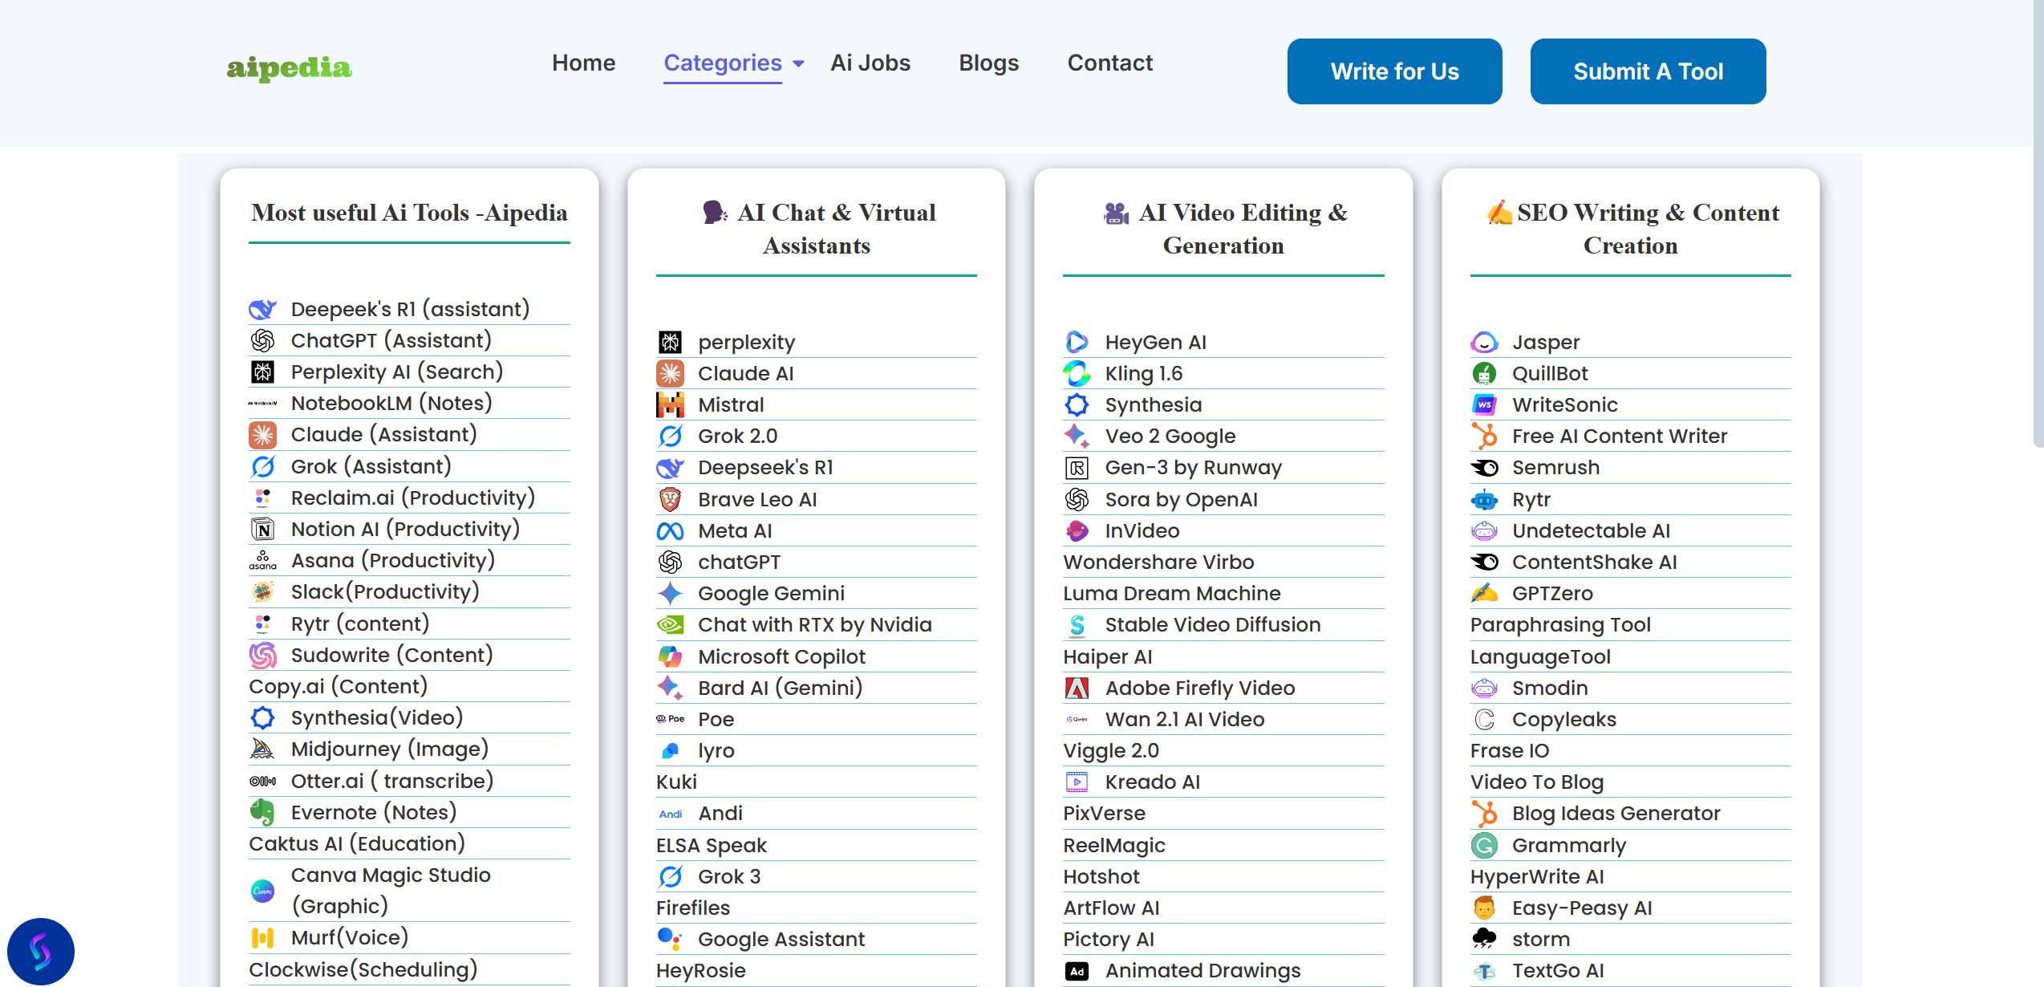Viewport: 2044px width, 987px height.
Task: Open the floating chat widget icon
Action: (x=41, y=951)
